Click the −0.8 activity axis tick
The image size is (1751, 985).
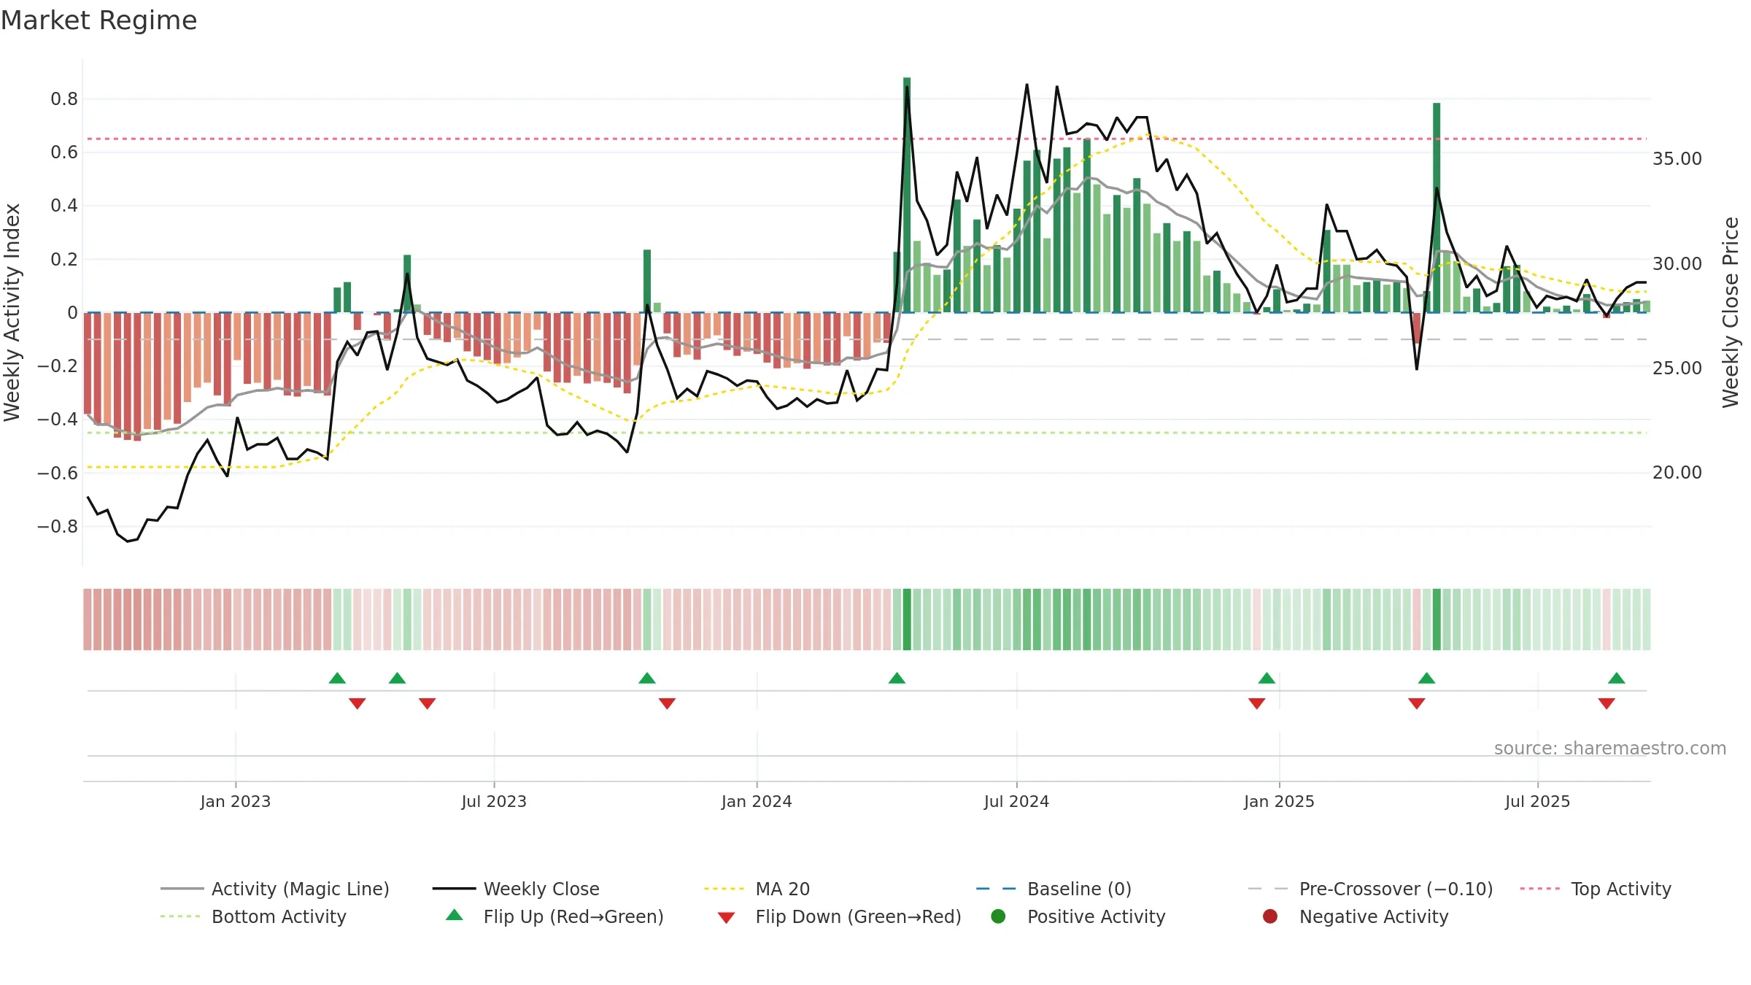point(58,526)
